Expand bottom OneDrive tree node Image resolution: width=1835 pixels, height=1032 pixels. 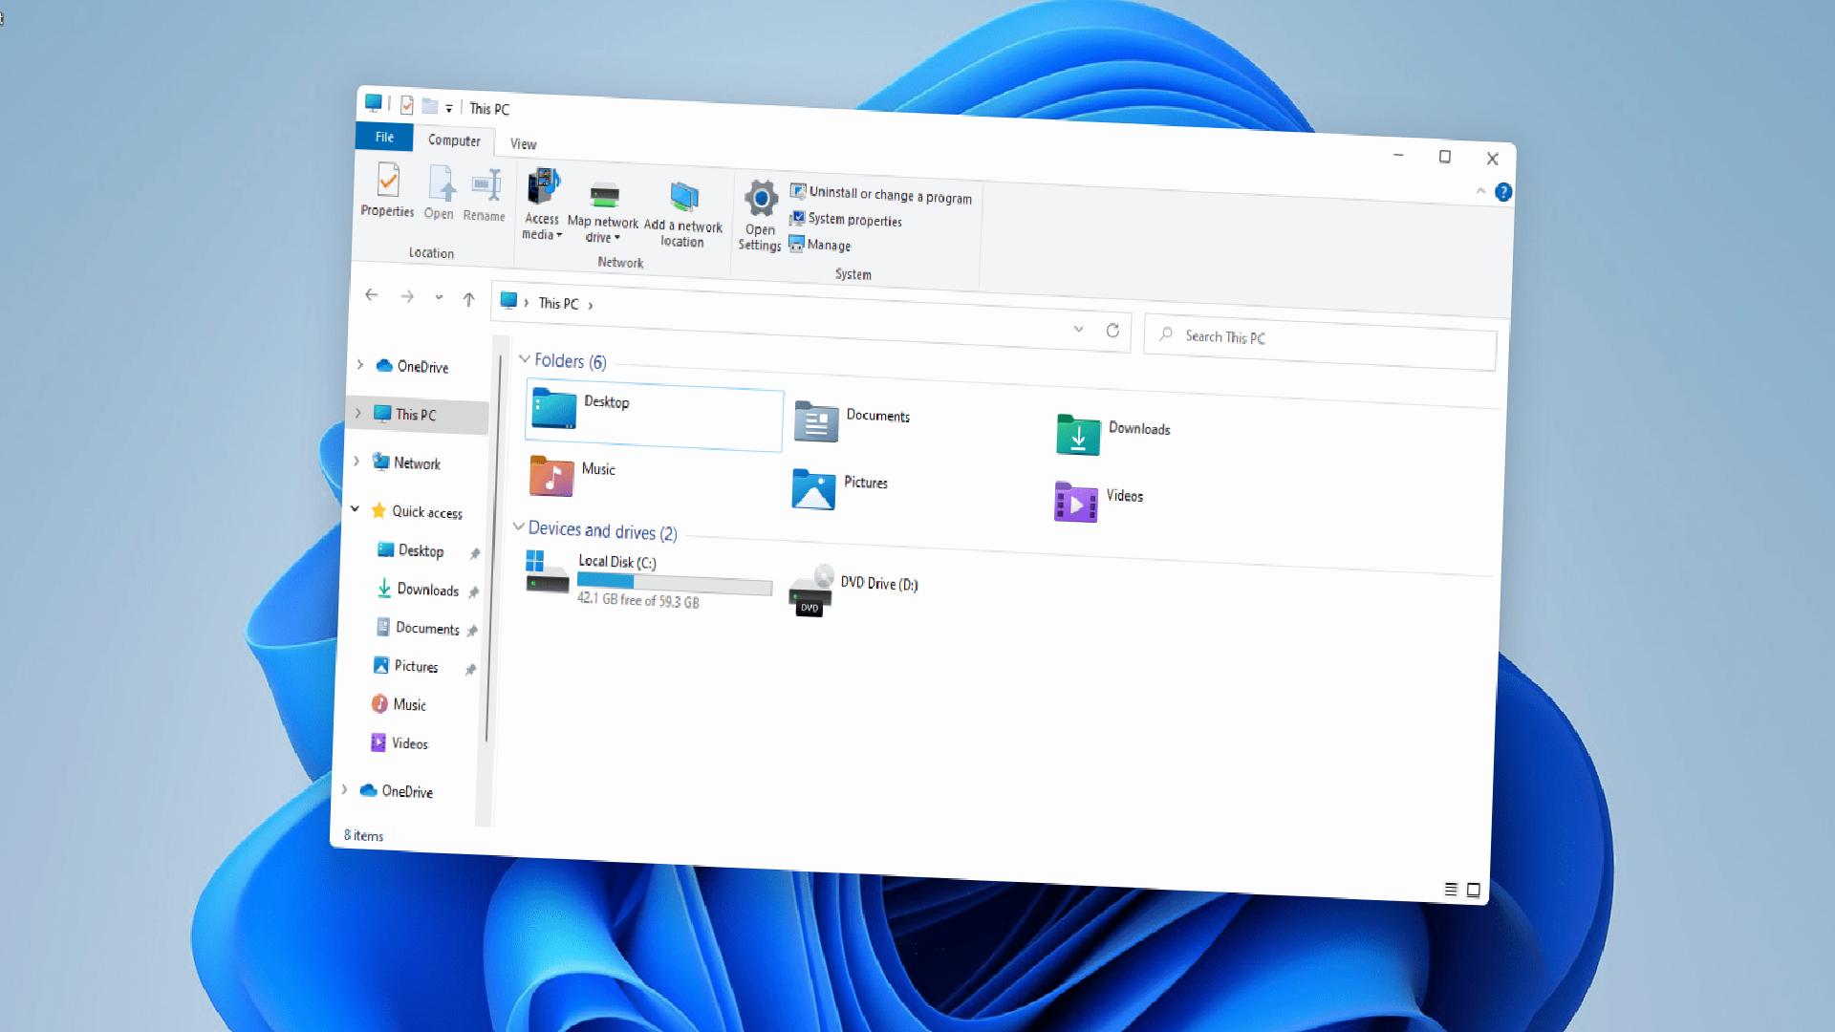345,789
